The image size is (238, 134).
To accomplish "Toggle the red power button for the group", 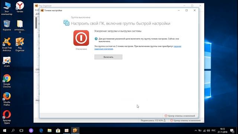I will click(x=81, y=38).
